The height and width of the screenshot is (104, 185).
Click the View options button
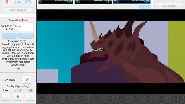(x=169, y=6)
